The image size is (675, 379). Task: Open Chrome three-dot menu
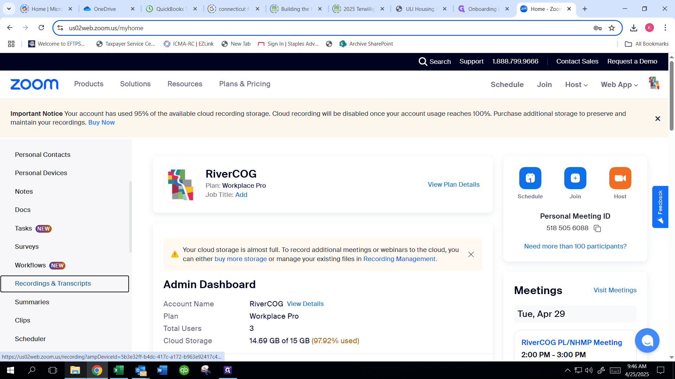click(665, 28)
